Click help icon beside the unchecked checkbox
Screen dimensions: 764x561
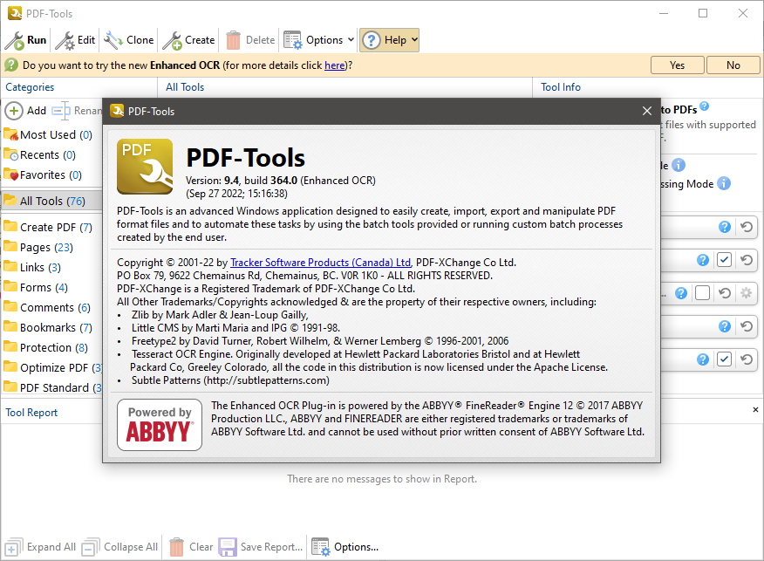[680, 293]
